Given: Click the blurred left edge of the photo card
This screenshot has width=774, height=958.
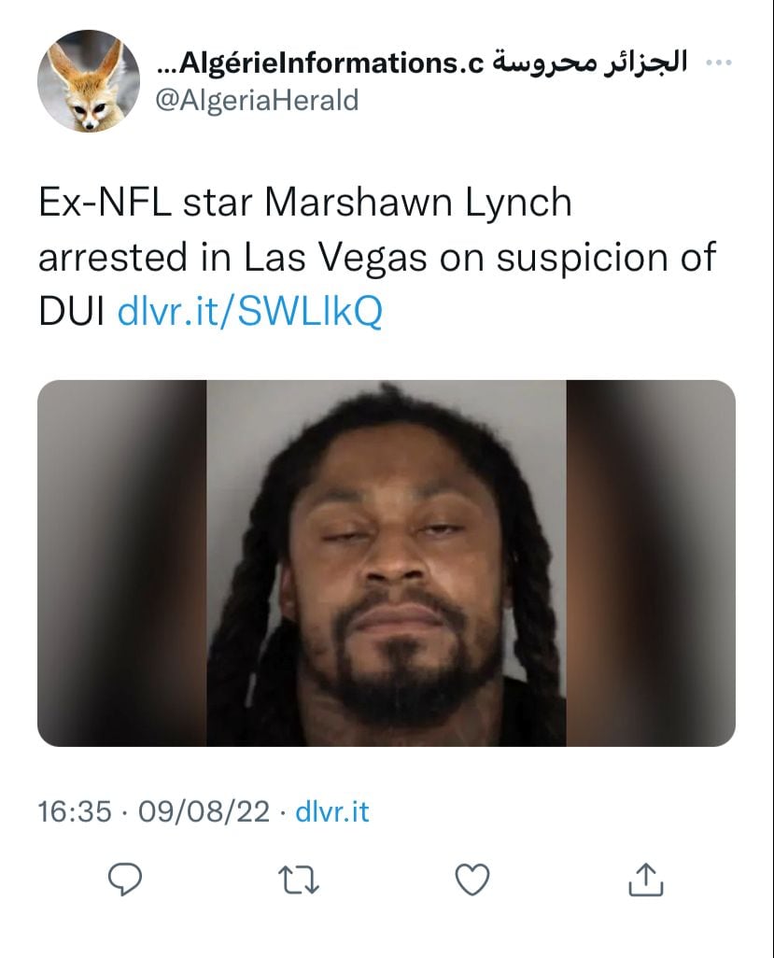Looking at the screenshot, I should [x=121, y=563].
